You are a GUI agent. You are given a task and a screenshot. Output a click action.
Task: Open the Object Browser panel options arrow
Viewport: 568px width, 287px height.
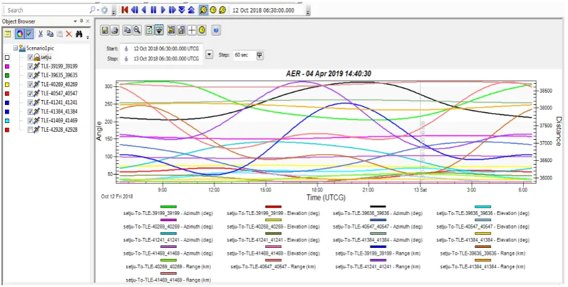point(75,21)
